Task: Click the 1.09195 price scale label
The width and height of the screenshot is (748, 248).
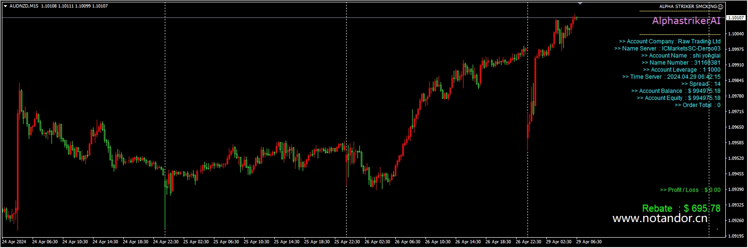Action: tap(736, 236)
